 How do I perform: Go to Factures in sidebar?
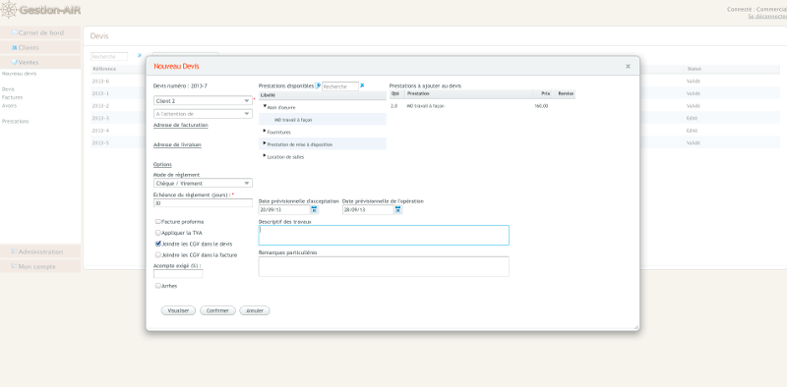[x=12, y=97]
